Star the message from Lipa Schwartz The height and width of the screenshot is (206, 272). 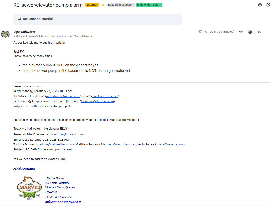click(x=241, y=32)
